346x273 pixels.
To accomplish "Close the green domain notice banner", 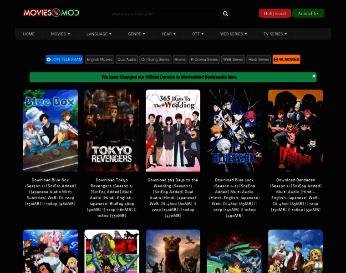I will (x=314, y=76).
